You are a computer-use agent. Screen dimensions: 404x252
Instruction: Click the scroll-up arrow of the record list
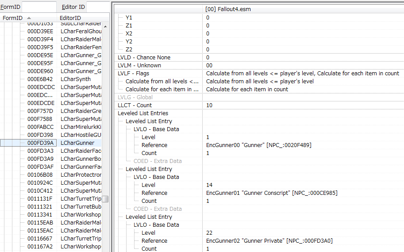[x=105, y=27]
